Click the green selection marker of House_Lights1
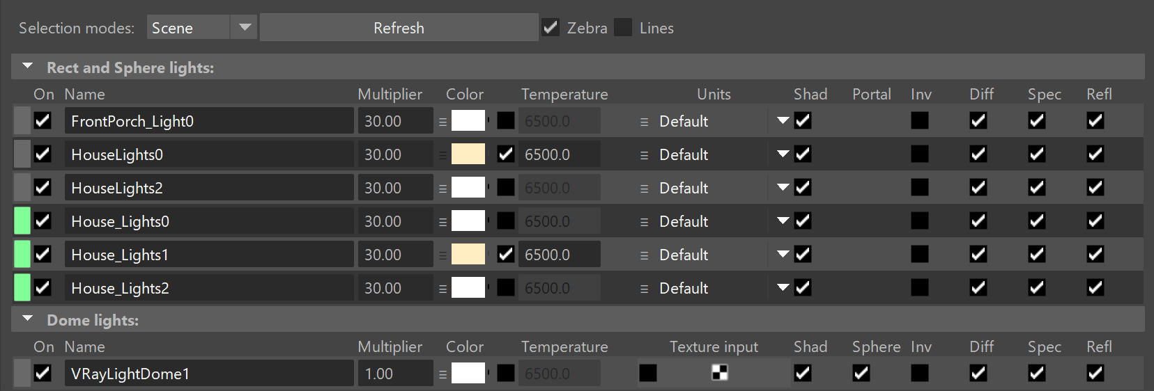This screenshot has width=1154, height=391. coord(22,255)
